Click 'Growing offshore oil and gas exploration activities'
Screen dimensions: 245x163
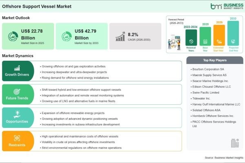click(x=73, y=66)
